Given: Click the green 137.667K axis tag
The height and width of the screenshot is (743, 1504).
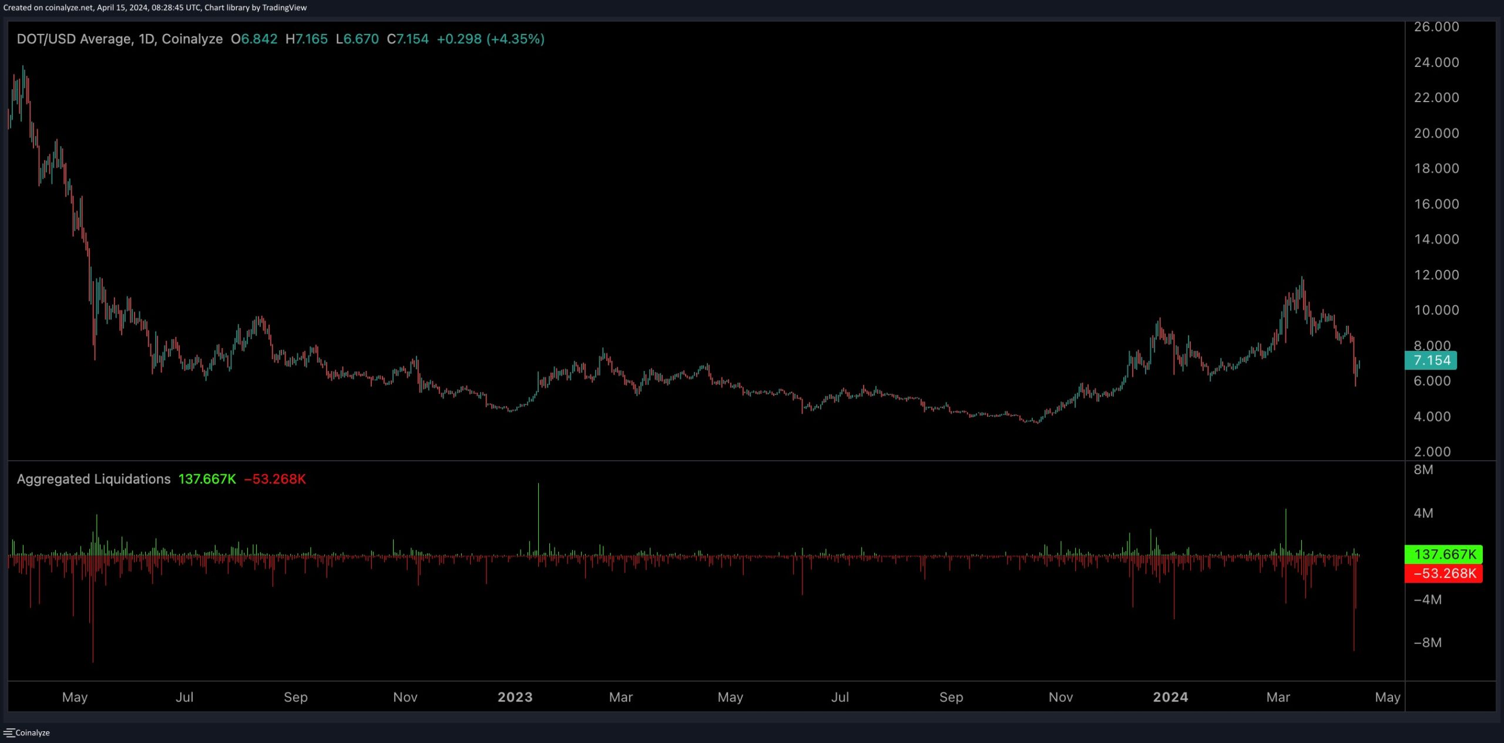Looking at the screenshot, I should tap(1443, 554).
